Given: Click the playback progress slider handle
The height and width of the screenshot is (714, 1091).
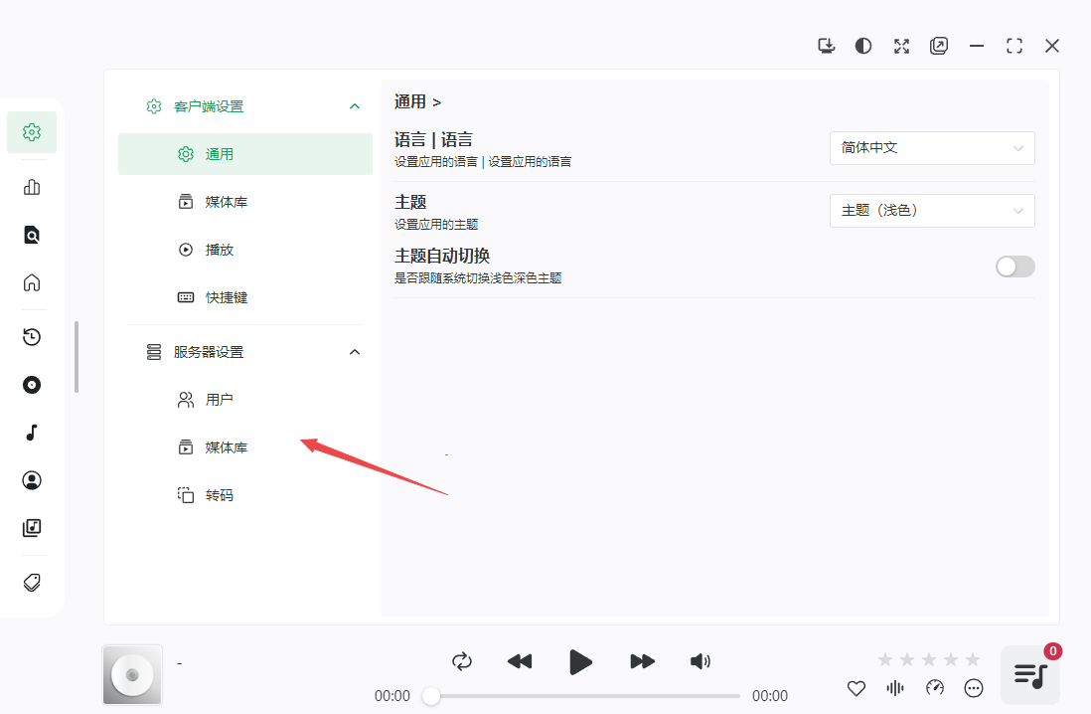Looking at the screenshot, I should [431, 696].
